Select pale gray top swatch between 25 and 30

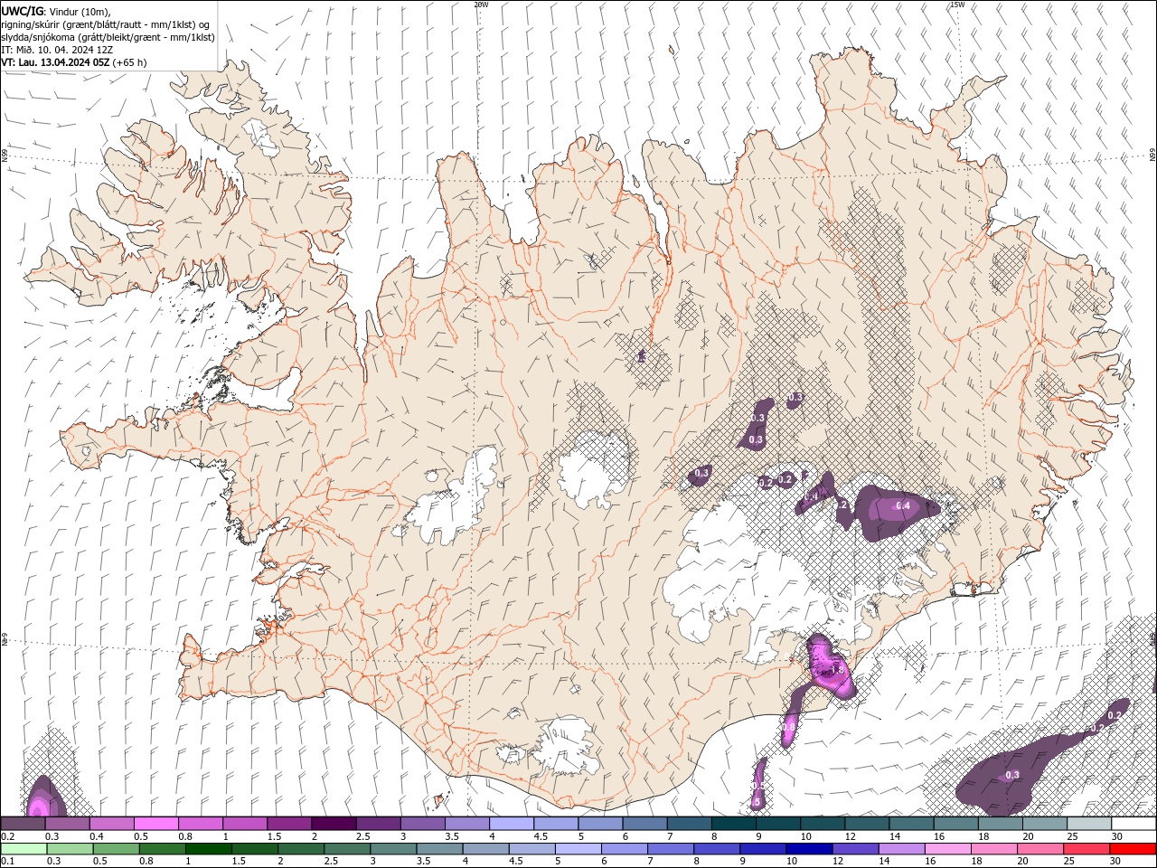click(x=1089, y=823)
